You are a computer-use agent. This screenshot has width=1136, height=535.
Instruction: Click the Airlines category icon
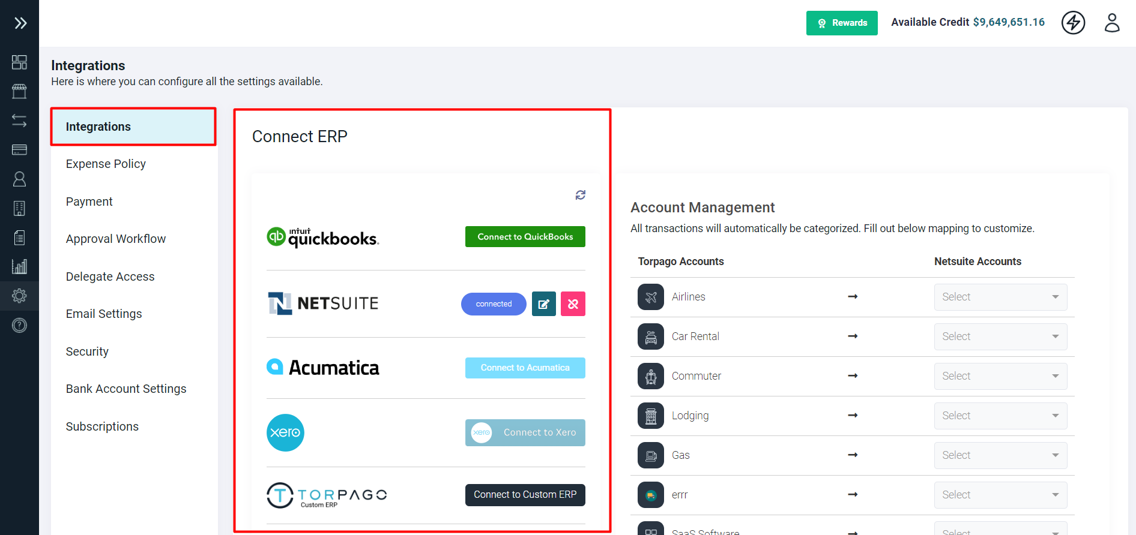click(650, 297)
